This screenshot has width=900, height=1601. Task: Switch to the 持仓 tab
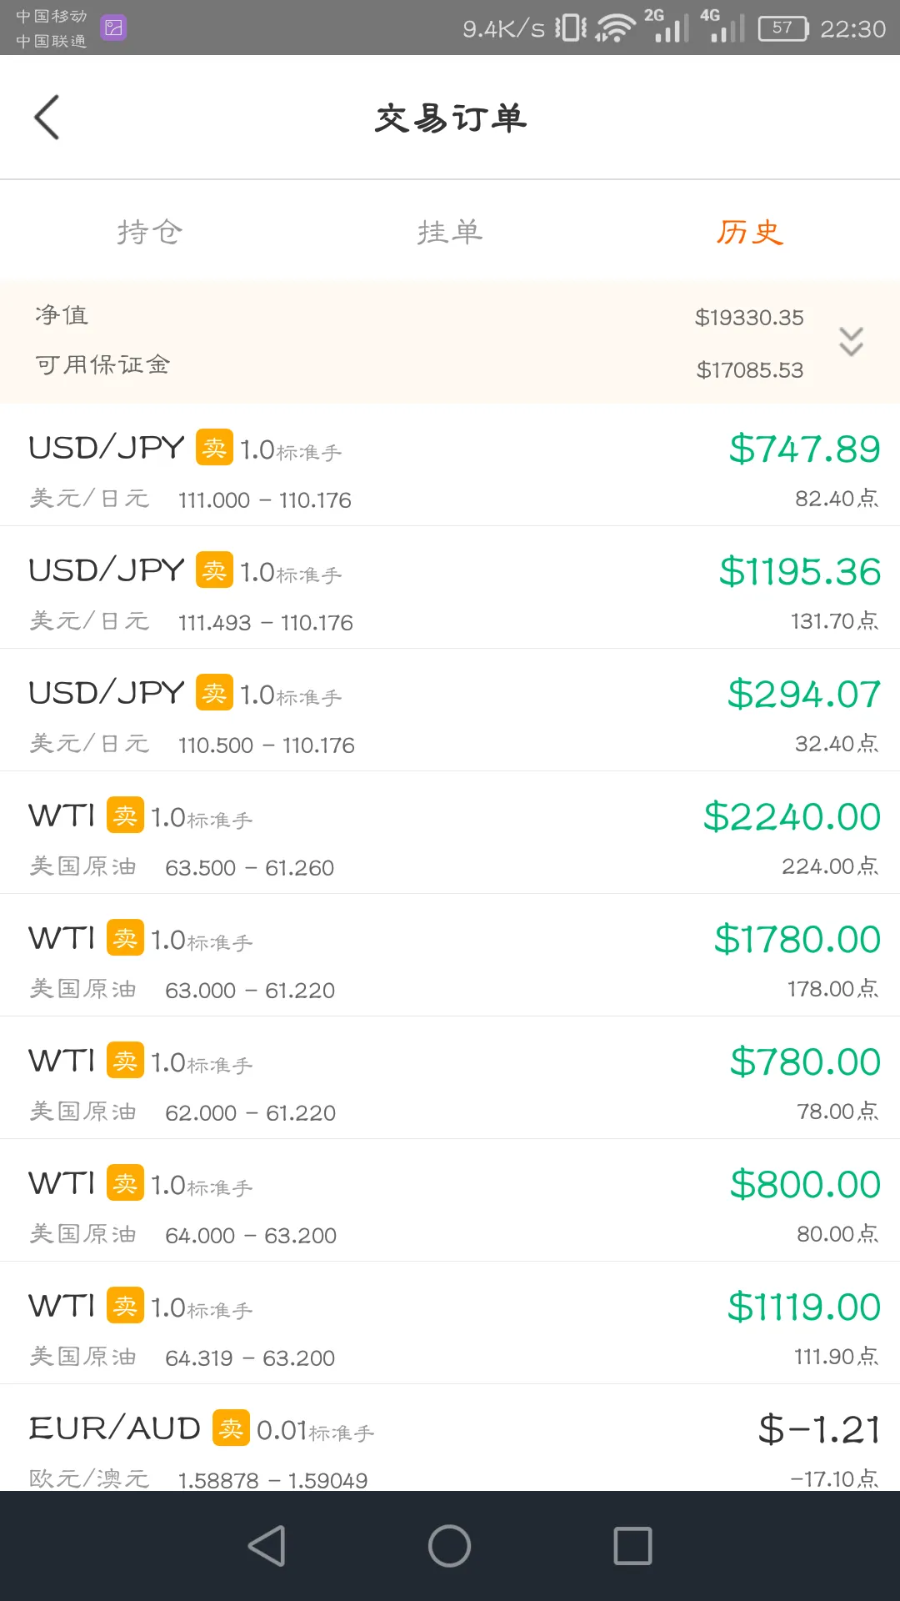click(150, 232)
